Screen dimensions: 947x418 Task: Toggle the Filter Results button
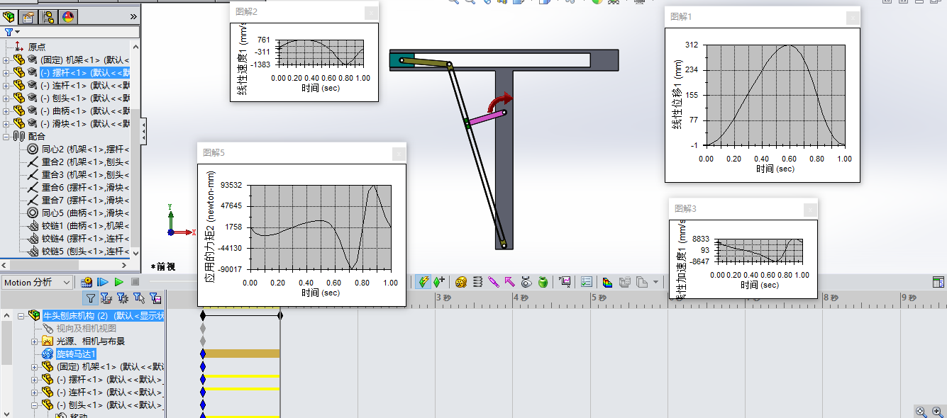click(155, 298)
